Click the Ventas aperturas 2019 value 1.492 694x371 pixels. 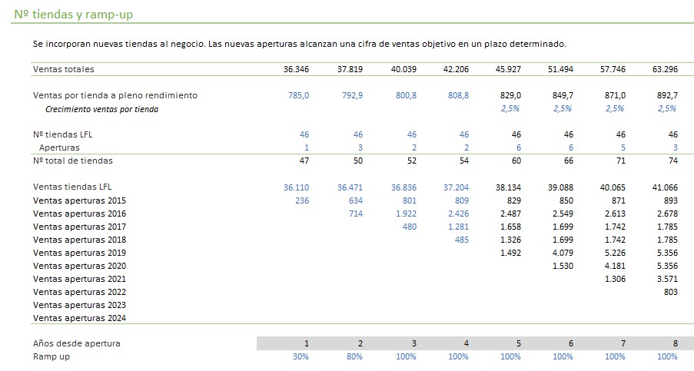pyautogui.click(x=510, y=253)
